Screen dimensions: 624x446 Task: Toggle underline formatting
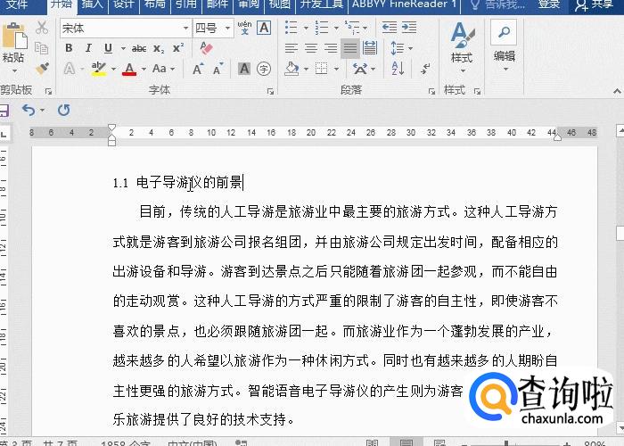point(108,48)
